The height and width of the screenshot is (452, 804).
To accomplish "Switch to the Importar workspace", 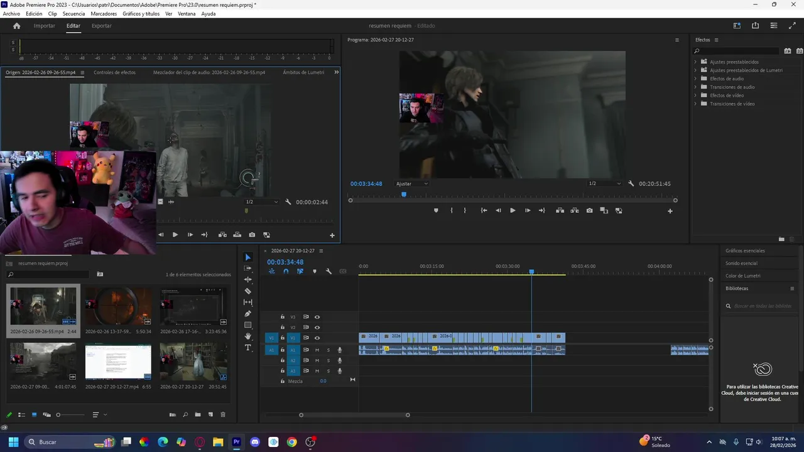I will pyautogui.click(x=45, y=26).
